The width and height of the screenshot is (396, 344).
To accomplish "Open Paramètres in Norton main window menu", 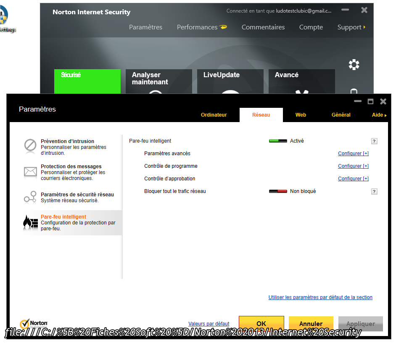I will click(x=145, y=27).
